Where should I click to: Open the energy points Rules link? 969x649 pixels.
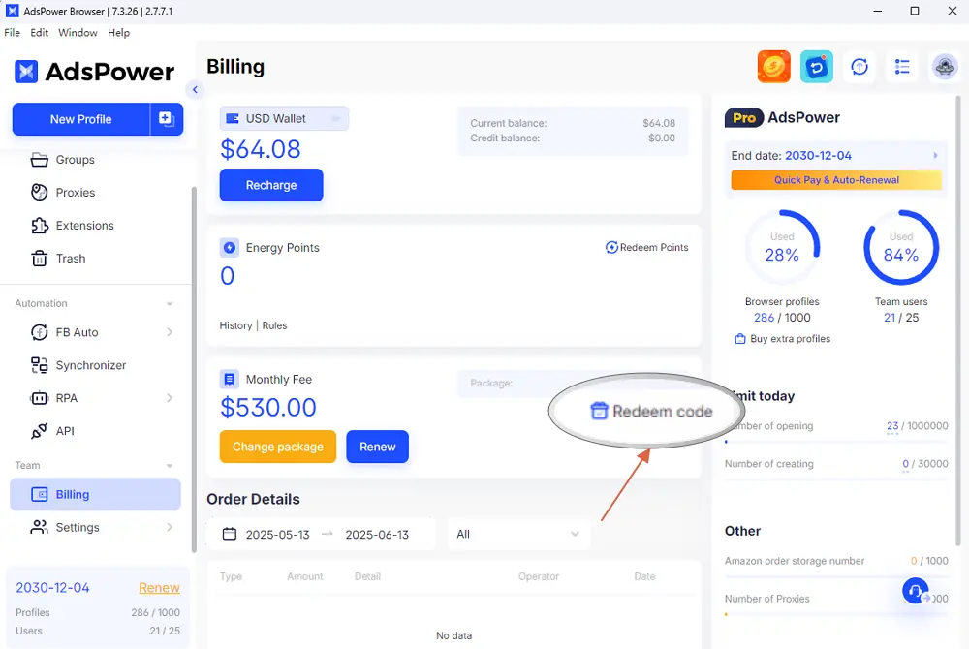pos(274,325)
